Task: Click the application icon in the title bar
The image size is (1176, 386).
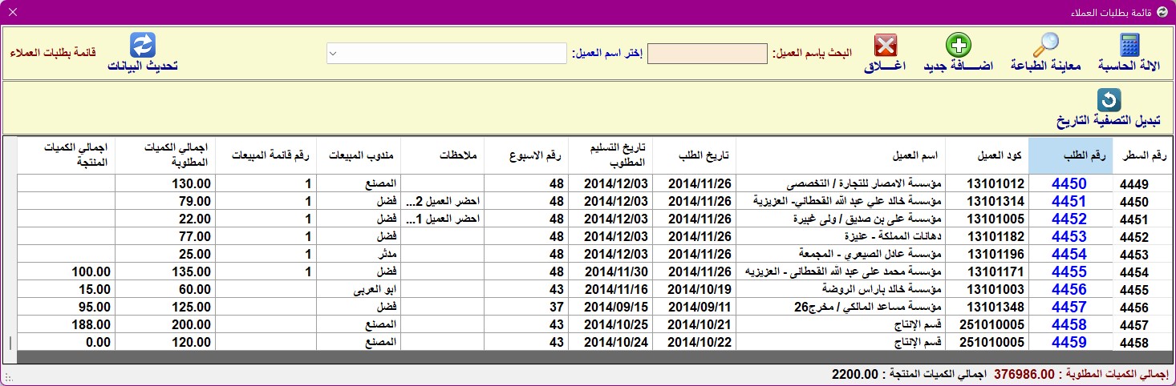Action: click(1162, 12)
